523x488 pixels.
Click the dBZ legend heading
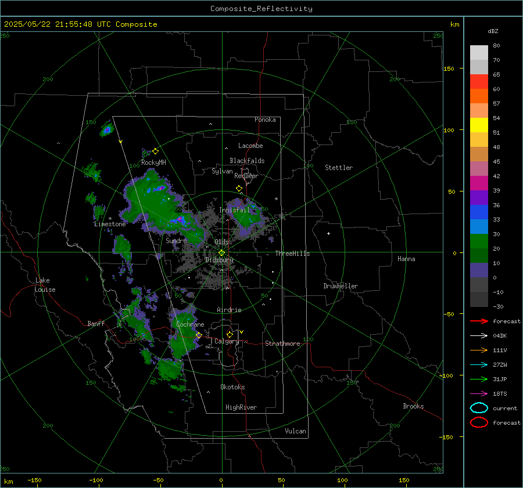[x=493, y=31]
